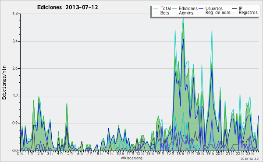
Task: Click the '16 h' x-axis label
Action: 180,153
